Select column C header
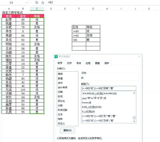This screenshot has width=160, height=142. point(37,9)
